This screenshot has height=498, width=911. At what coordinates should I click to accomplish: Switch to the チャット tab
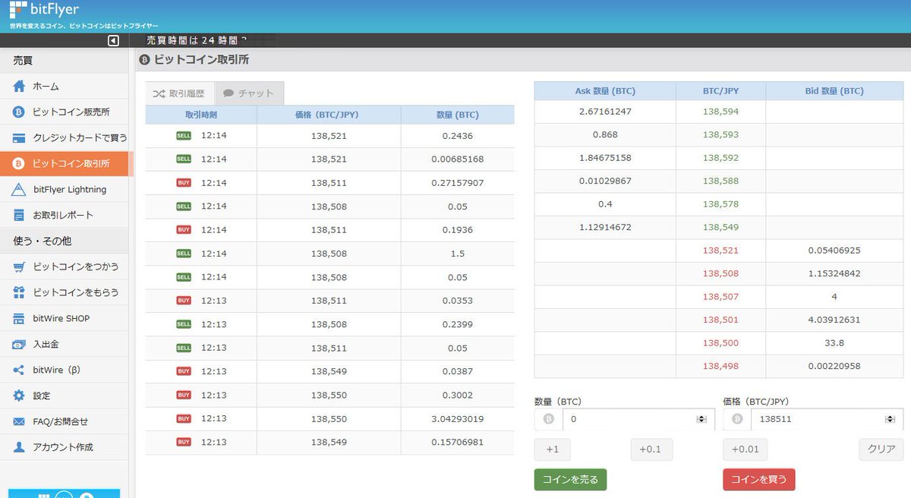coord(249,93)
